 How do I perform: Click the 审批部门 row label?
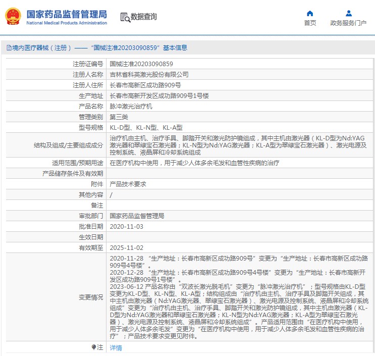click(91, 216)
